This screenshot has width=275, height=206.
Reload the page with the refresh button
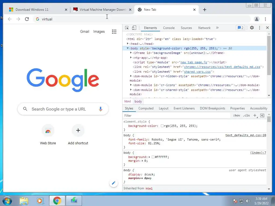(27, 19)
